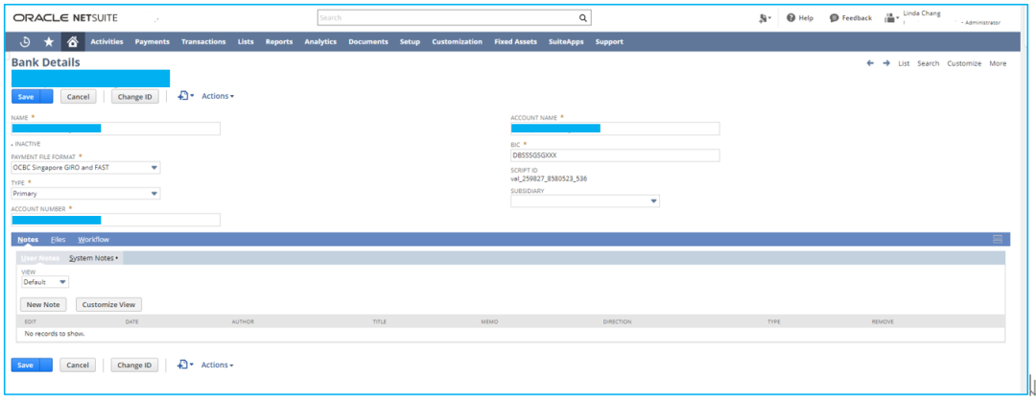This screenshot has height=402, width=1036.
Task: Open the Support menu
Action: 609,41
